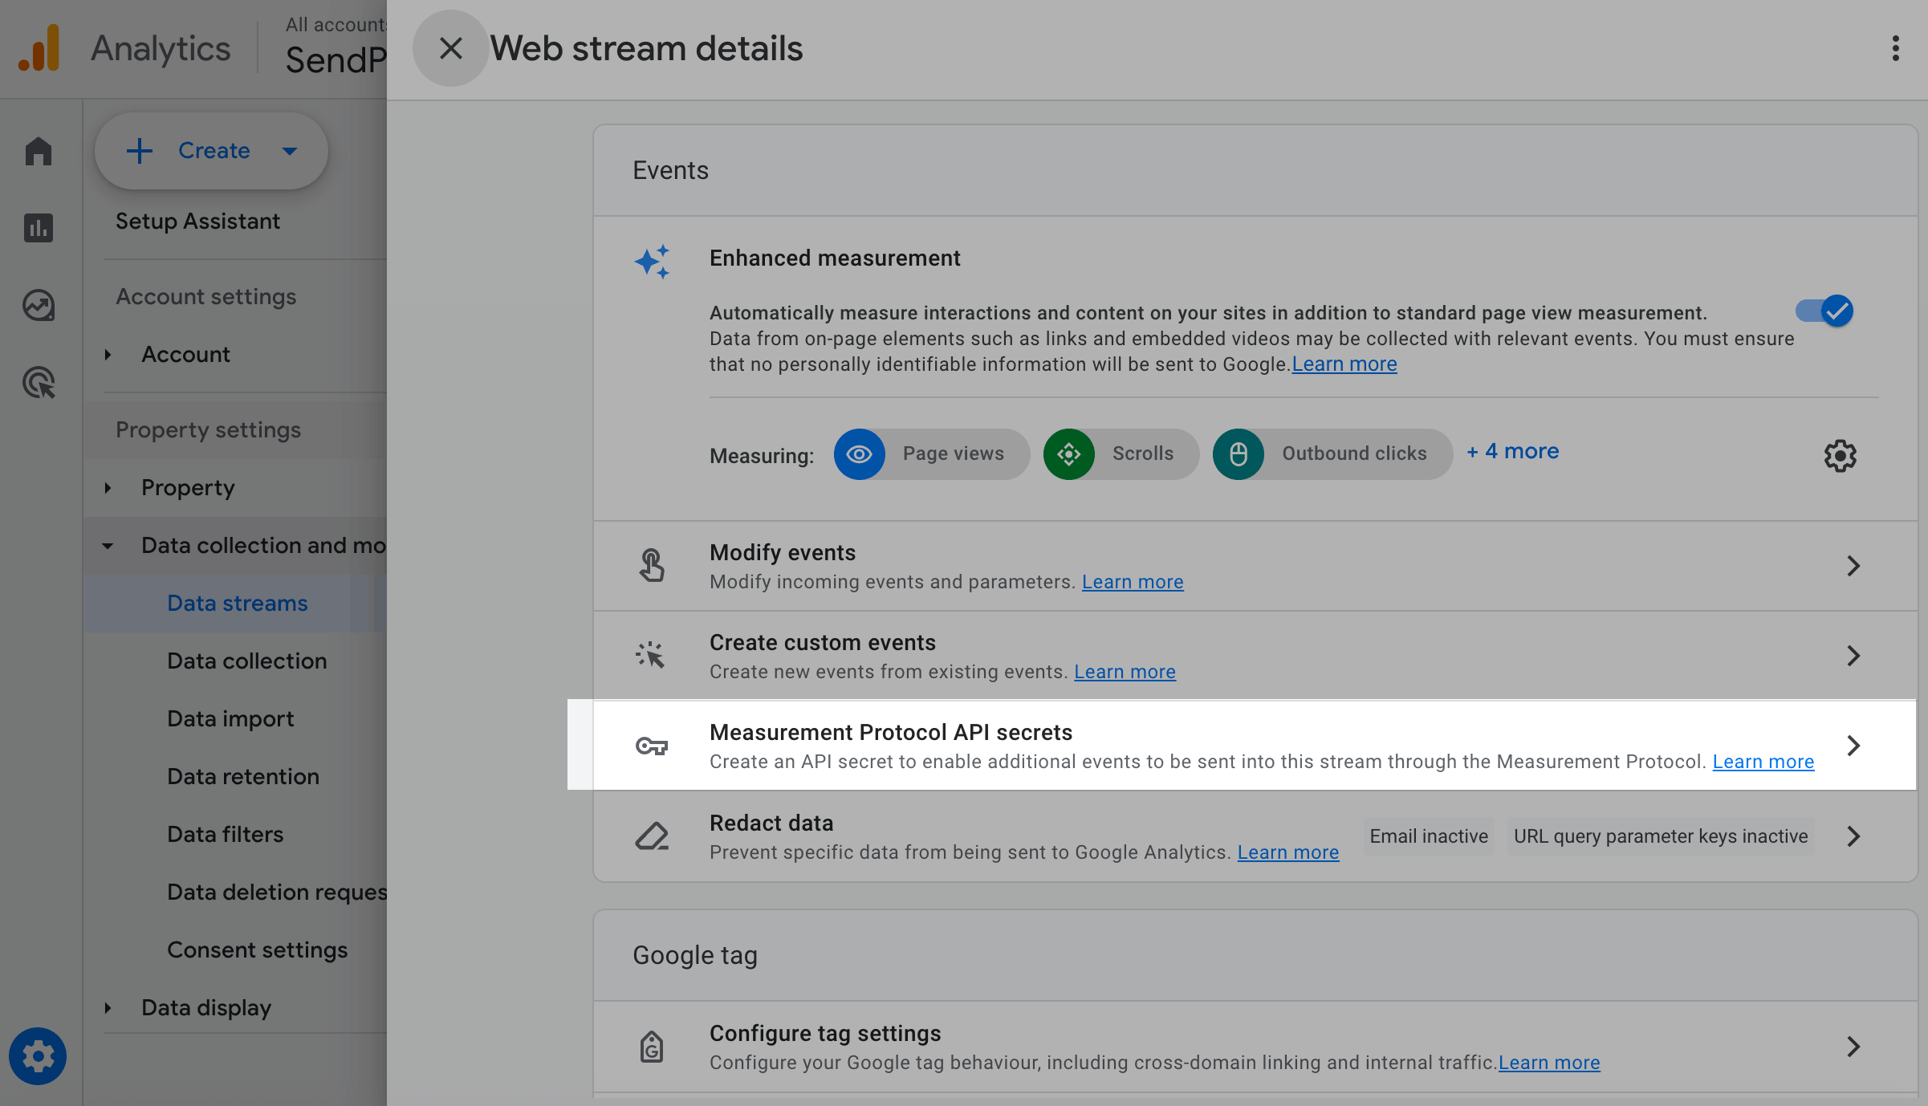Click the three-dot more options menu

(1895, 48)
